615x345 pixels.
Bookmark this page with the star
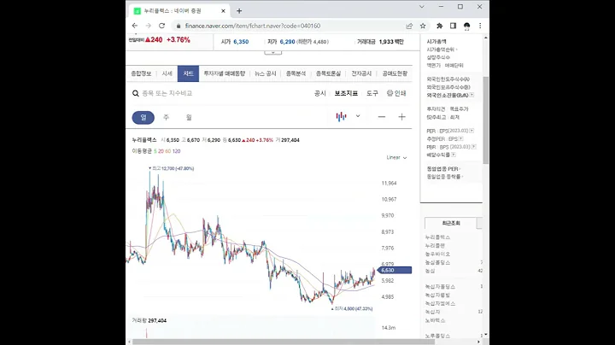point(423,26)
